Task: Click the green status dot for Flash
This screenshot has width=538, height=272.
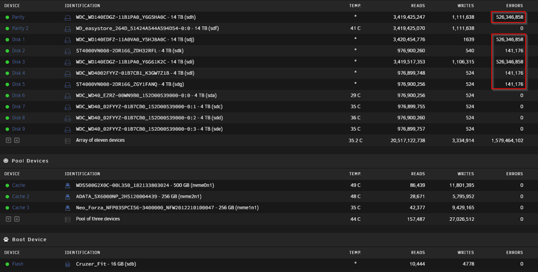Action: (7, 264)
